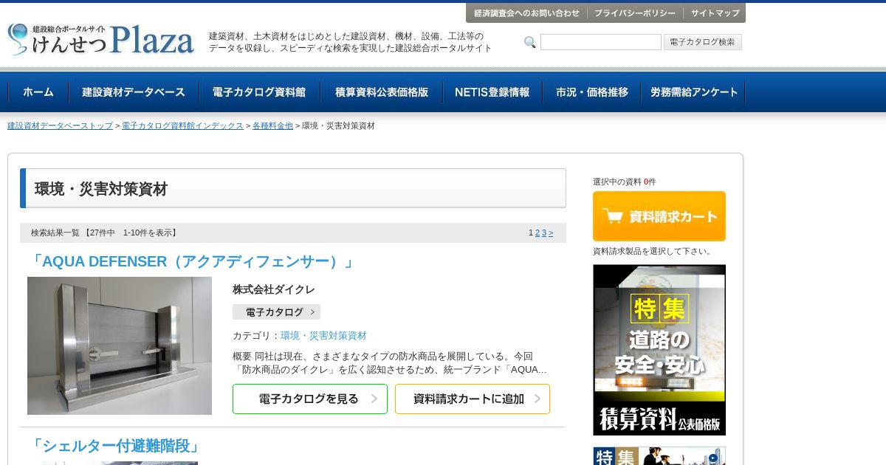Open 積算資料公表価格版 menu item
The height and width of the screenshot is (465, 886).
[382, 92]
